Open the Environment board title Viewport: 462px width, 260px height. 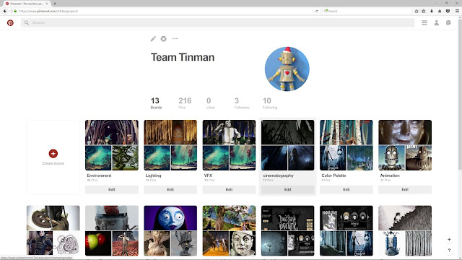[99, 175]
